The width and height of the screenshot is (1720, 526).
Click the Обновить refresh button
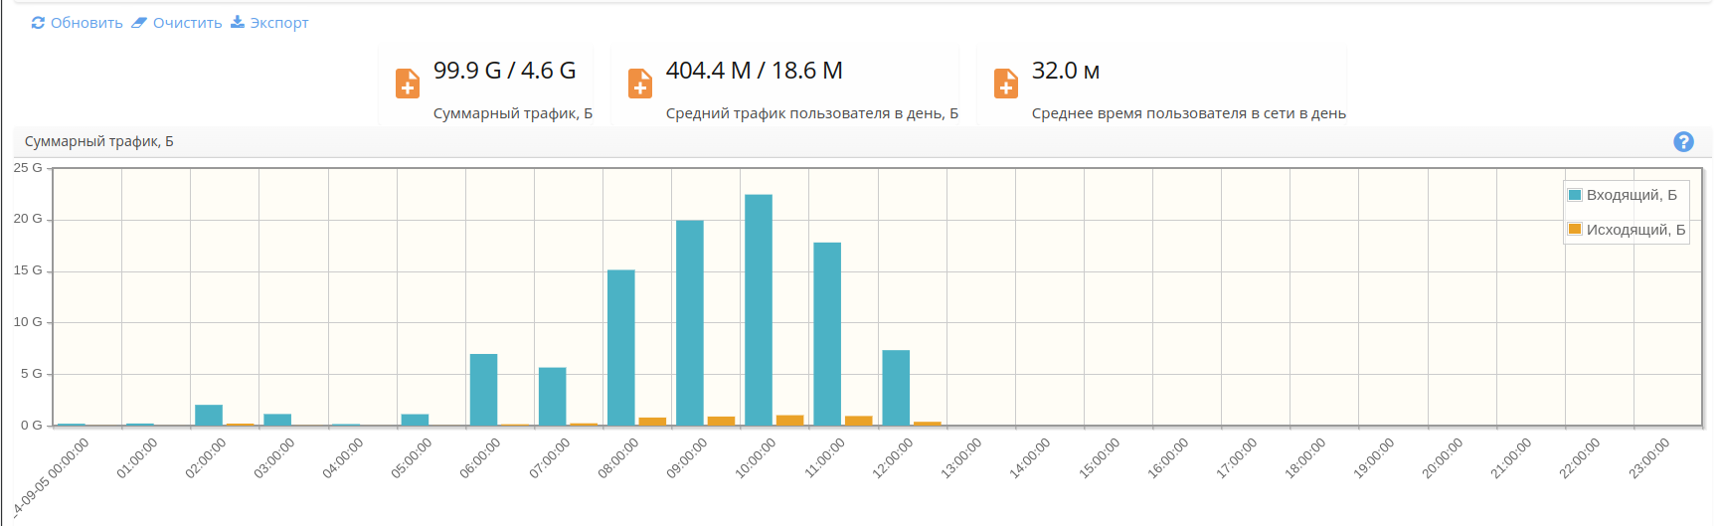click(77, 23)
